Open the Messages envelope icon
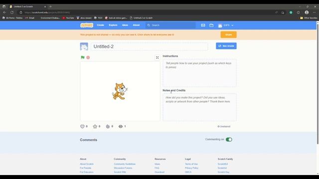 [x=203, y=25]
